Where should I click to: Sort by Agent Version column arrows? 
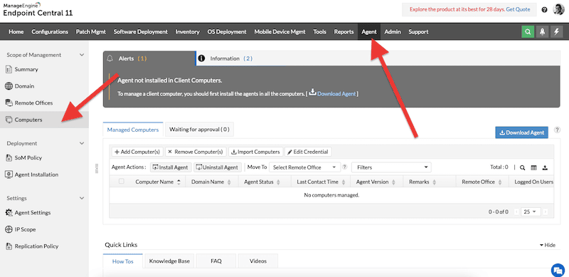[393, 182]
